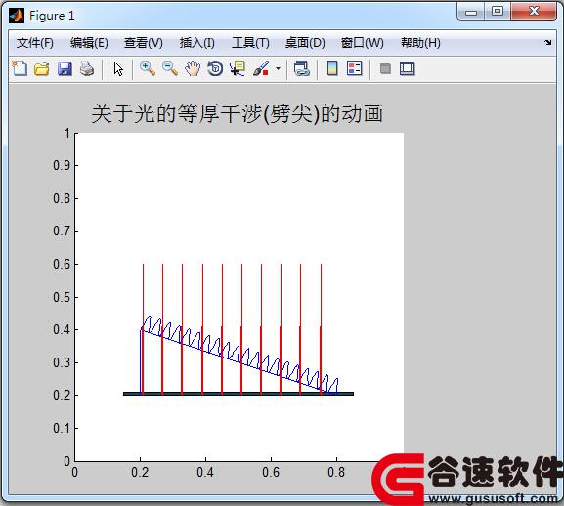This screenshot has width=564, height=506.
Task: Print the figure with the printer icon
Action: coord(87,68)
